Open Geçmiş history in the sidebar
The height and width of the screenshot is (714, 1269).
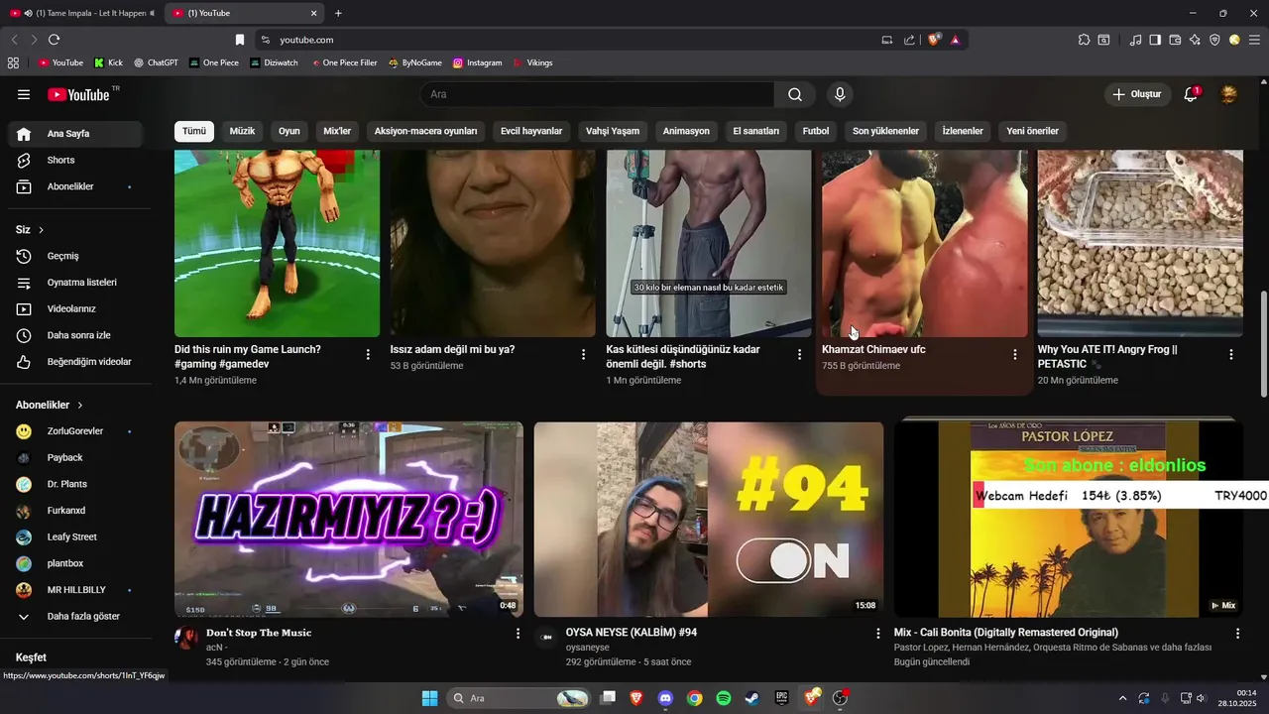75,256
